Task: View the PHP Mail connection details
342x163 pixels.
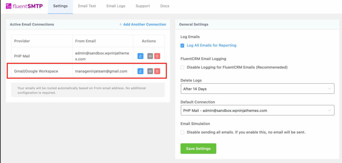Action: (x=150, y=56)
